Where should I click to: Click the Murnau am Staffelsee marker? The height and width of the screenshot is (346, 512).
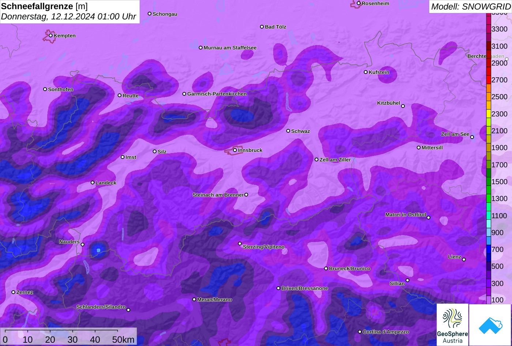[200, 48]
